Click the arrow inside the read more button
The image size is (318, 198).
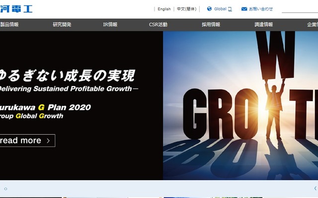48,141
